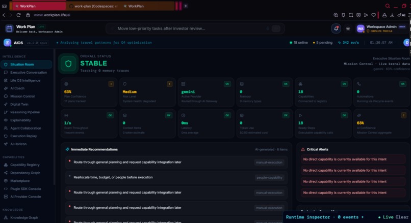Click the 5 pending status indicator
This screenshot has height=223, width=411.
click(x=322, y=43)
